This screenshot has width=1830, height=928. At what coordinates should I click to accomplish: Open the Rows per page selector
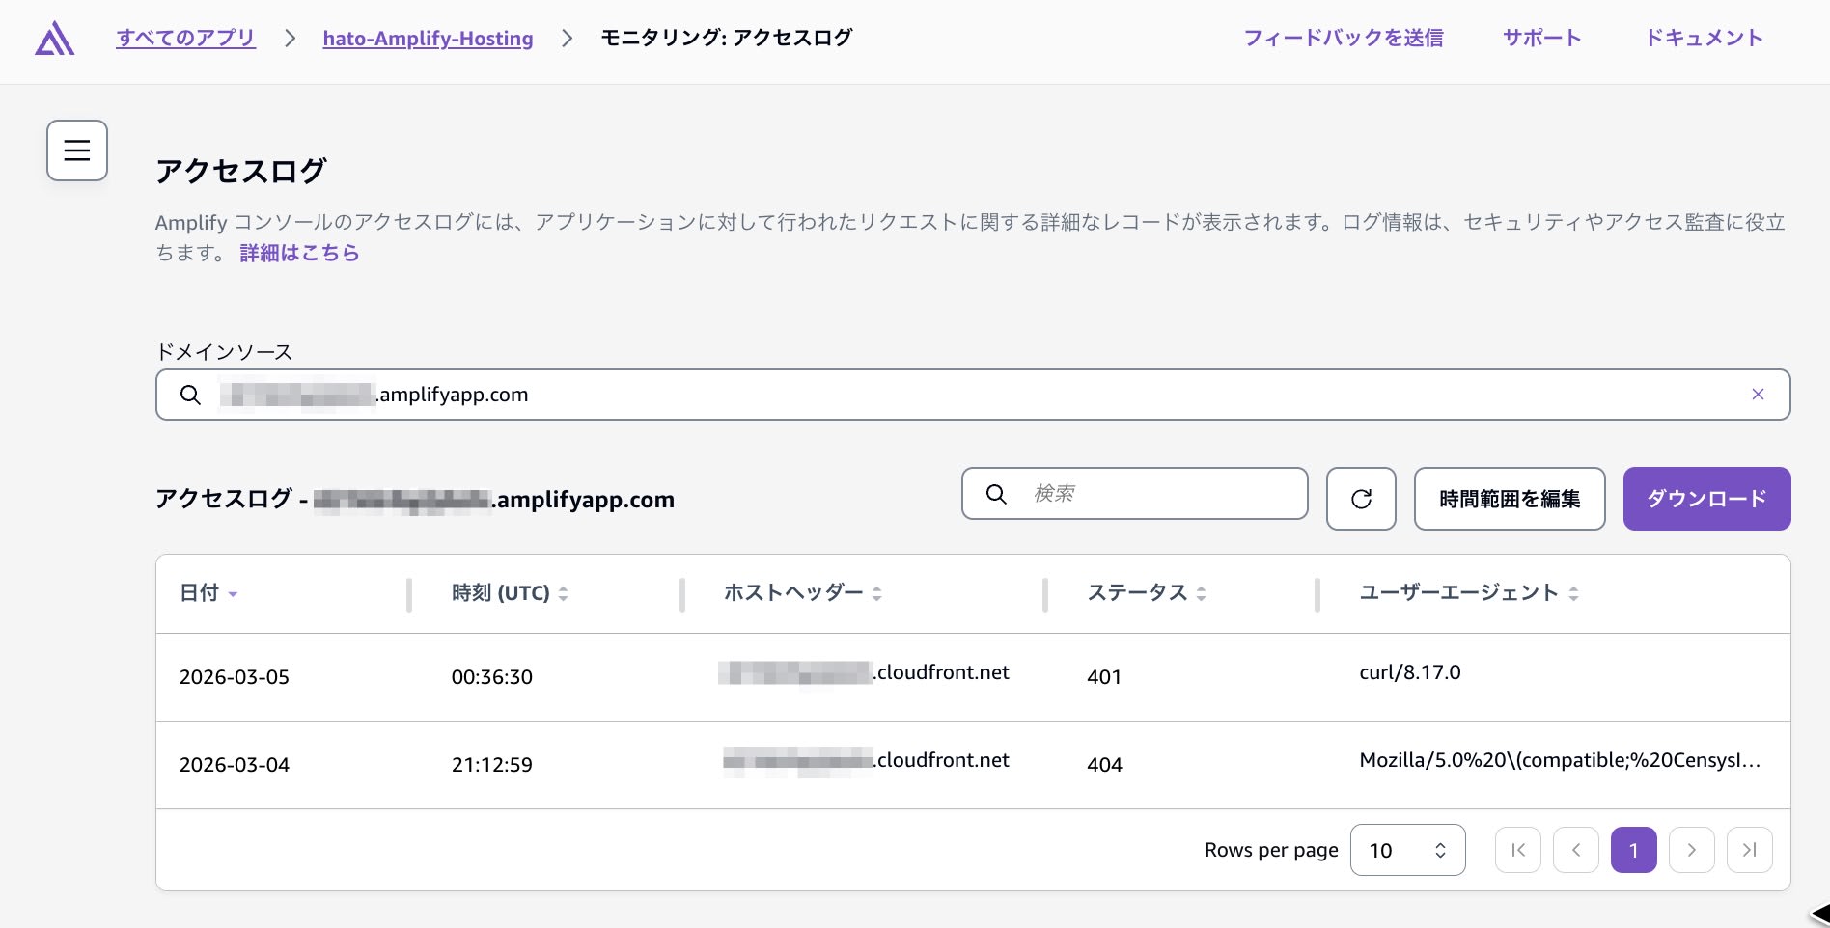tap(1407, 850)
